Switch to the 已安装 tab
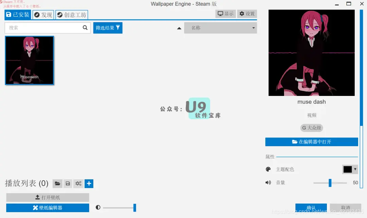The image size is (367, 218). pos(18,15)
